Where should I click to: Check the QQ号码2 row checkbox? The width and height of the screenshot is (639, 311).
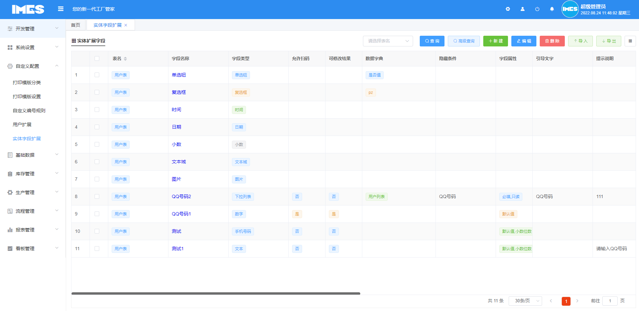pos(97,196)
